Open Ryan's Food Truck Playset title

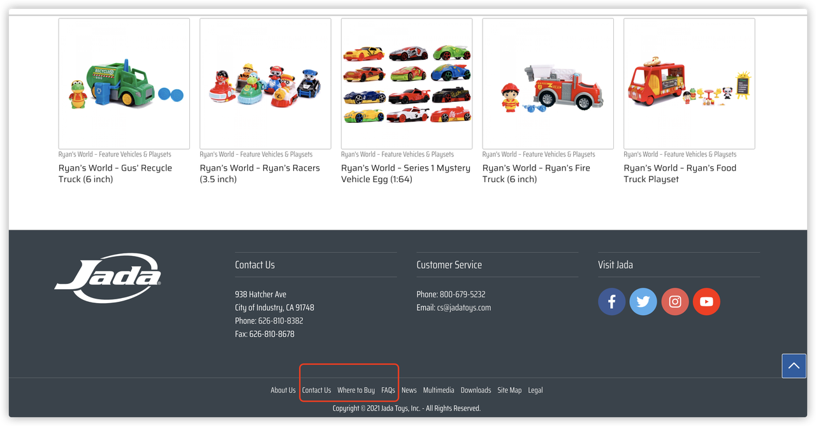click(680, 174)
